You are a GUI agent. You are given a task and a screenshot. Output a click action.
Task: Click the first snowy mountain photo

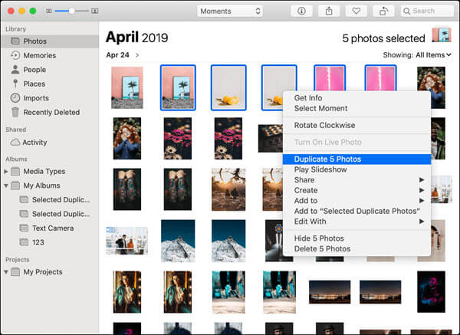[x=178, y=241]
